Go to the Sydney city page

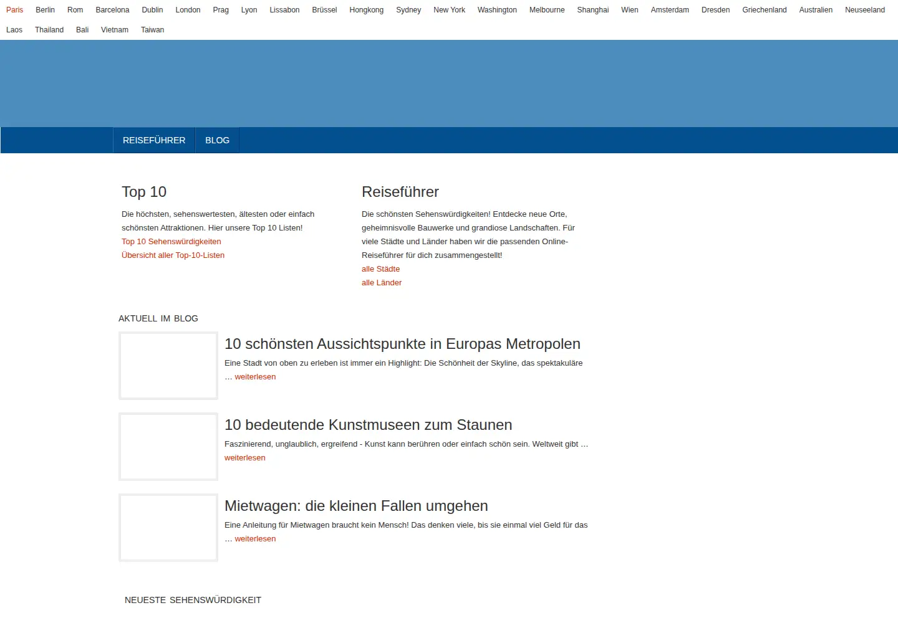408,10
